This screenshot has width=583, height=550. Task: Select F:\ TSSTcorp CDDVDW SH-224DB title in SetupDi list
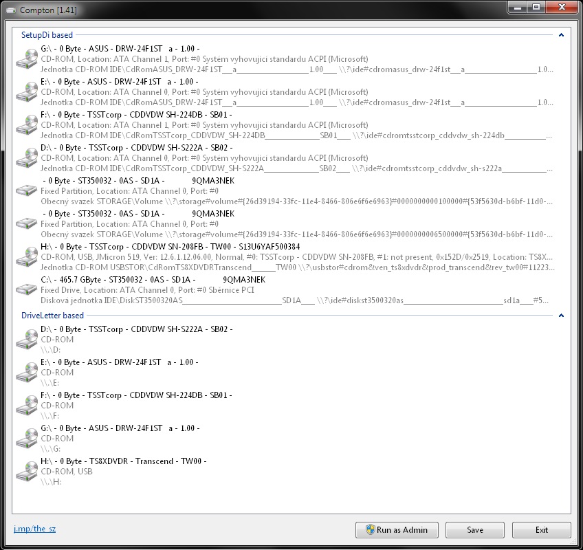(136, 115)
